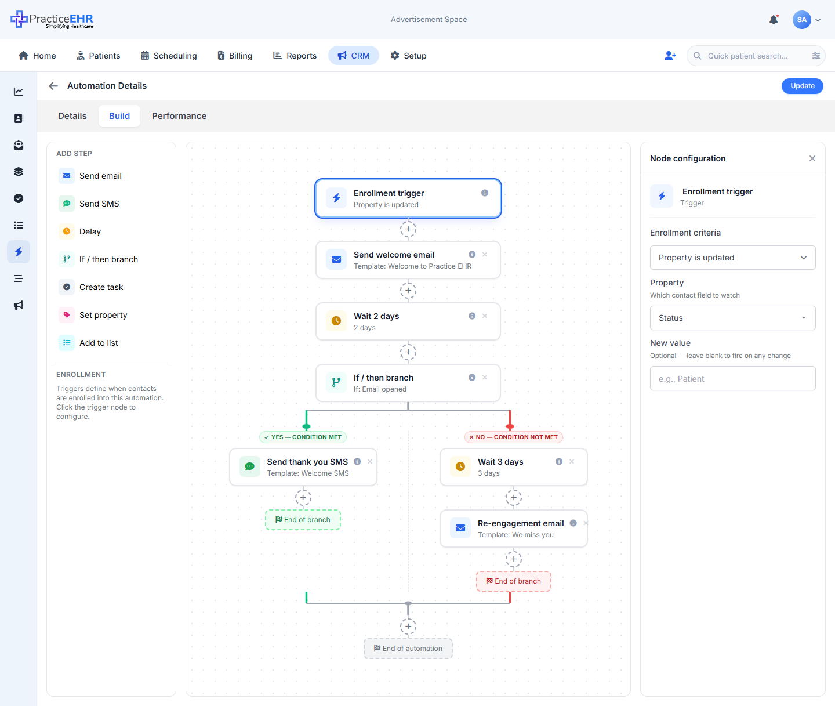The height and width of the screenshot is (706, 835).
Task: Open the notifications bell
Action: [x=774, y=20]
